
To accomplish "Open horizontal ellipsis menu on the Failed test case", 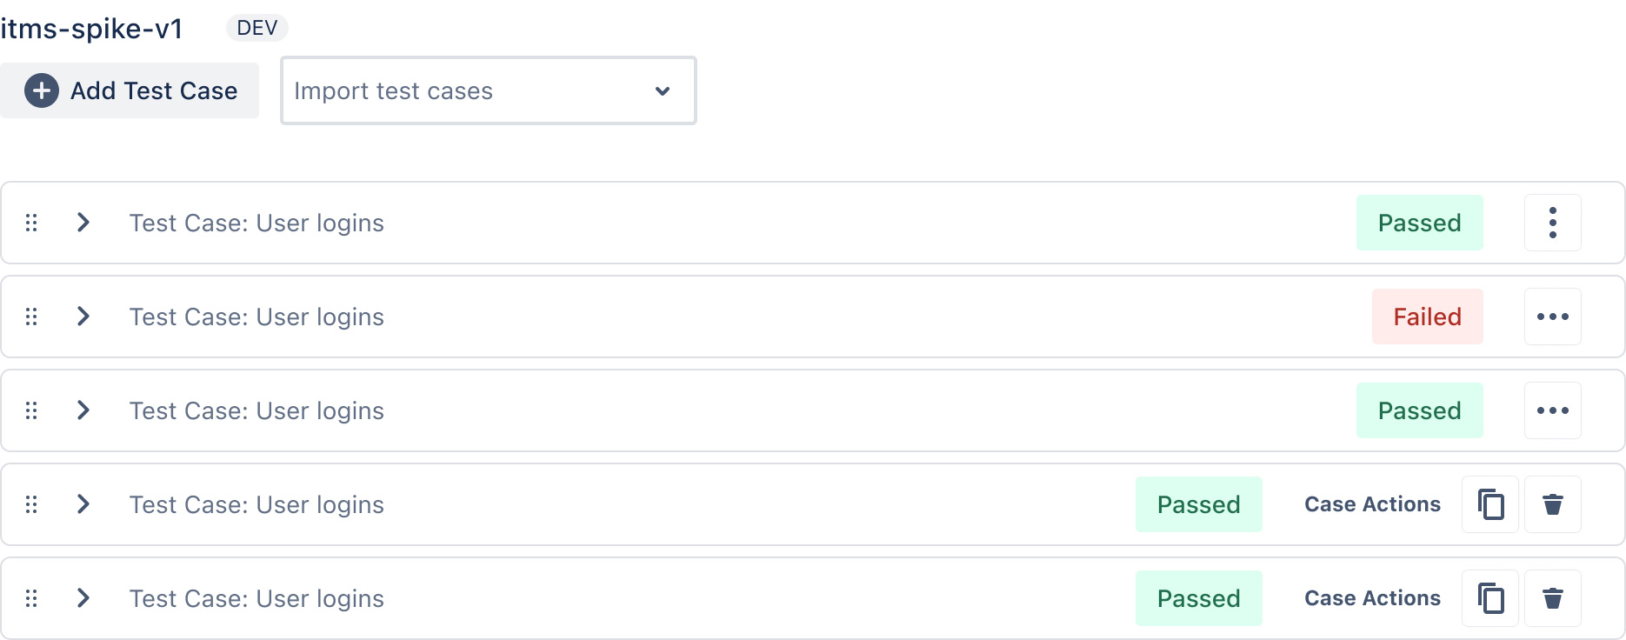I will (x=1552, y=317).
